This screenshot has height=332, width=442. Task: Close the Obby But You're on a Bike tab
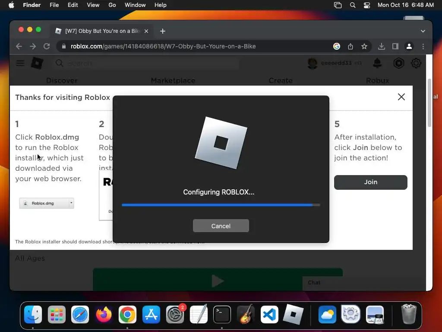point(146,31)
